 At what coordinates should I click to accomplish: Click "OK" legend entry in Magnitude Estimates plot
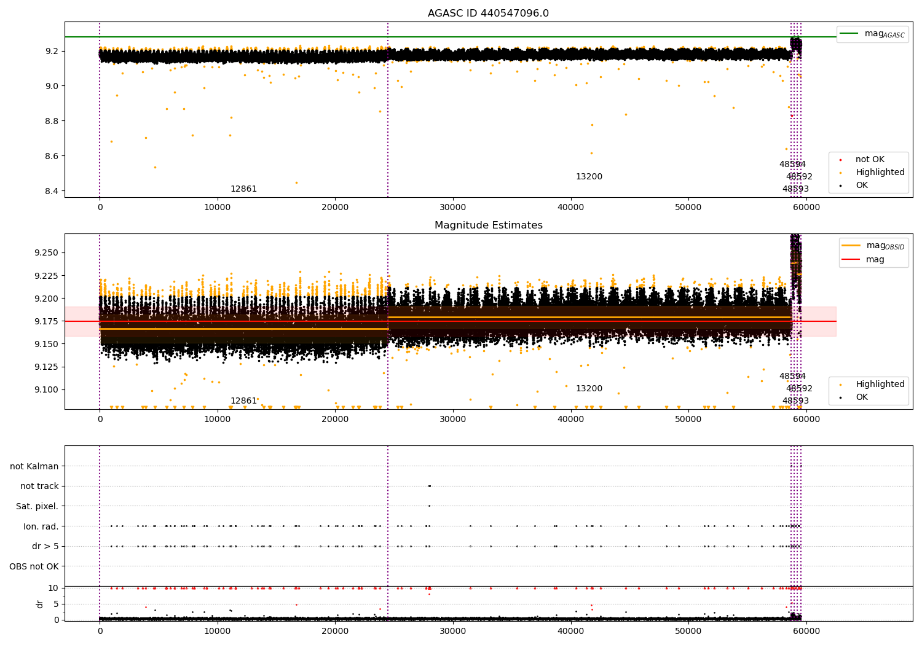tap(862, 397)
